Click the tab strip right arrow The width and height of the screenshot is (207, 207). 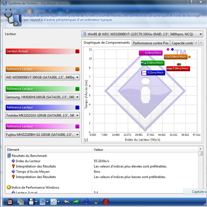201,43
